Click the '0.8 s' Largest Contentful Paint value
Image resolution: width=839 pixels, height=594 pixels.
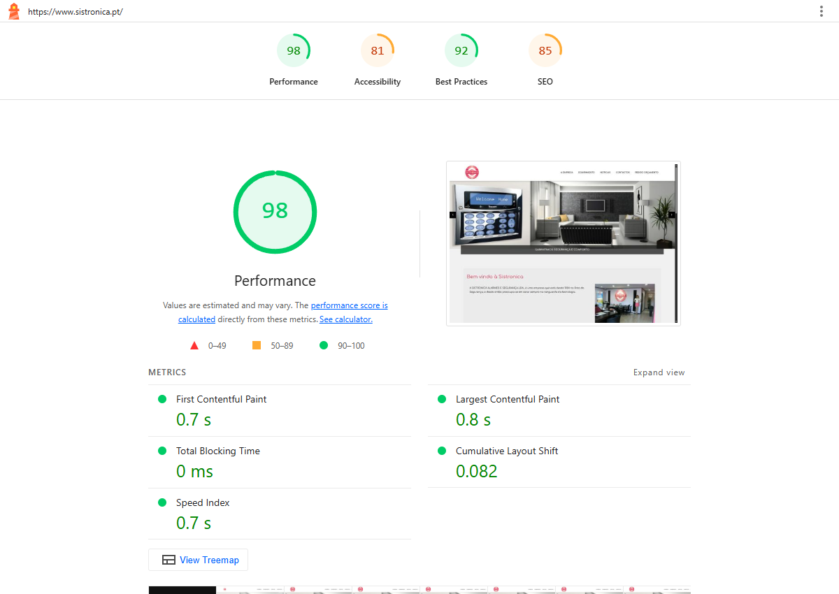click(x=473, y=419)
